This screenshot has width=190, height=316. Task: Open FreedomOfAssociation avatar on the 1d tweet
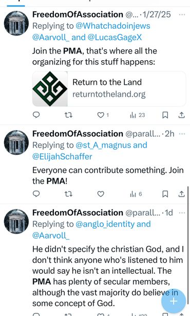(x=16, y=221)
